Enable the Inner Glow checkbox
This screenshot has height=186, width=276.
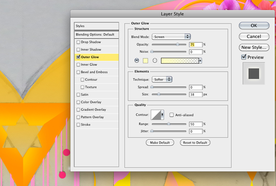(x=78, y=65)
